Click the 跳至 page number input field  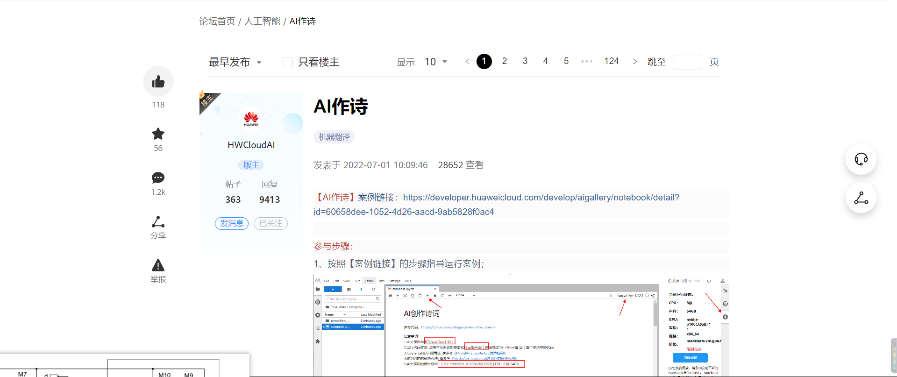click(688, 62)
